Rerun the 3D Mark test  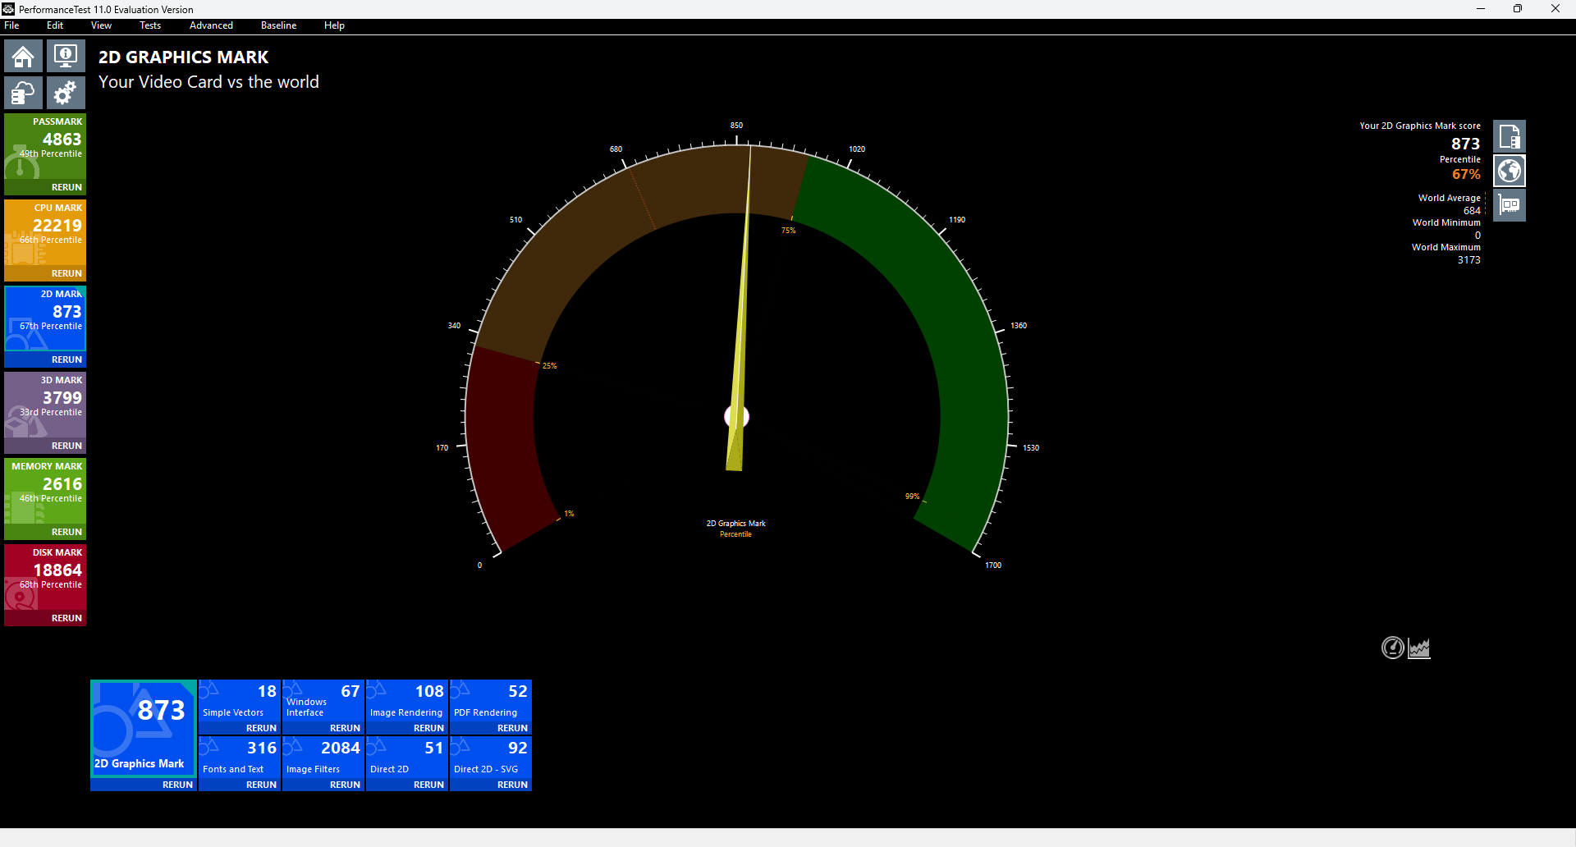tap(66, 446)
